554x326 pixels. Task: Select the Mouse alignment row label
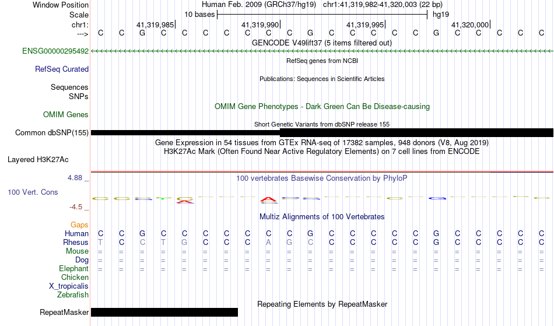[x=78, y=251]
